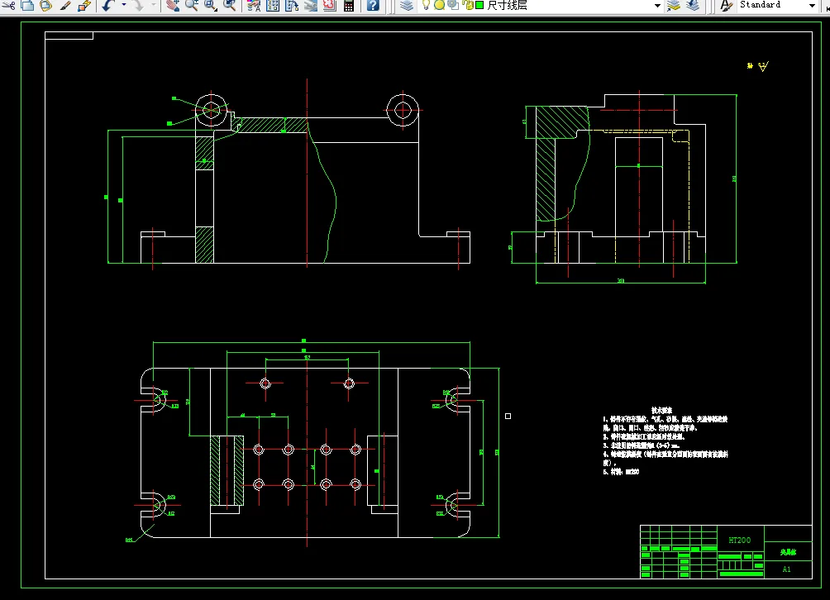This screenshot has width=830, height=600.
Task: Activate the Pan hand tool
Action: [x=172, y=5]
